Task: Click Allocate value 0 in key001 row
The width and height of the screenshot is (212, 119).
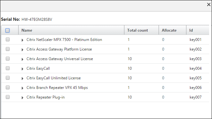Action: click(x=163, y=40)
